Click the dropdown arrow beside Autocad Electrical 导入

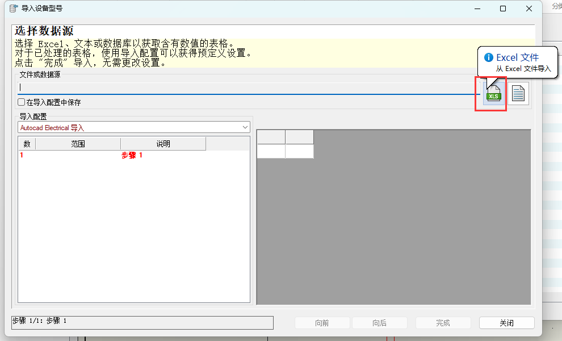(x=245, y=127)
